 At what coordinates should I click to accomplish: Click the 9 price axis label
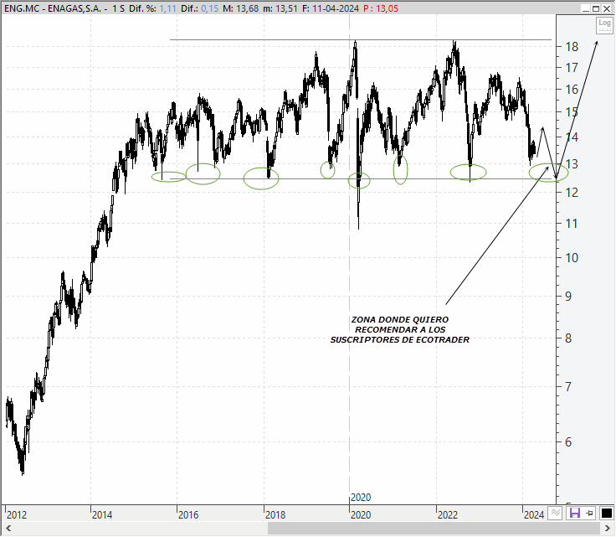568,297
